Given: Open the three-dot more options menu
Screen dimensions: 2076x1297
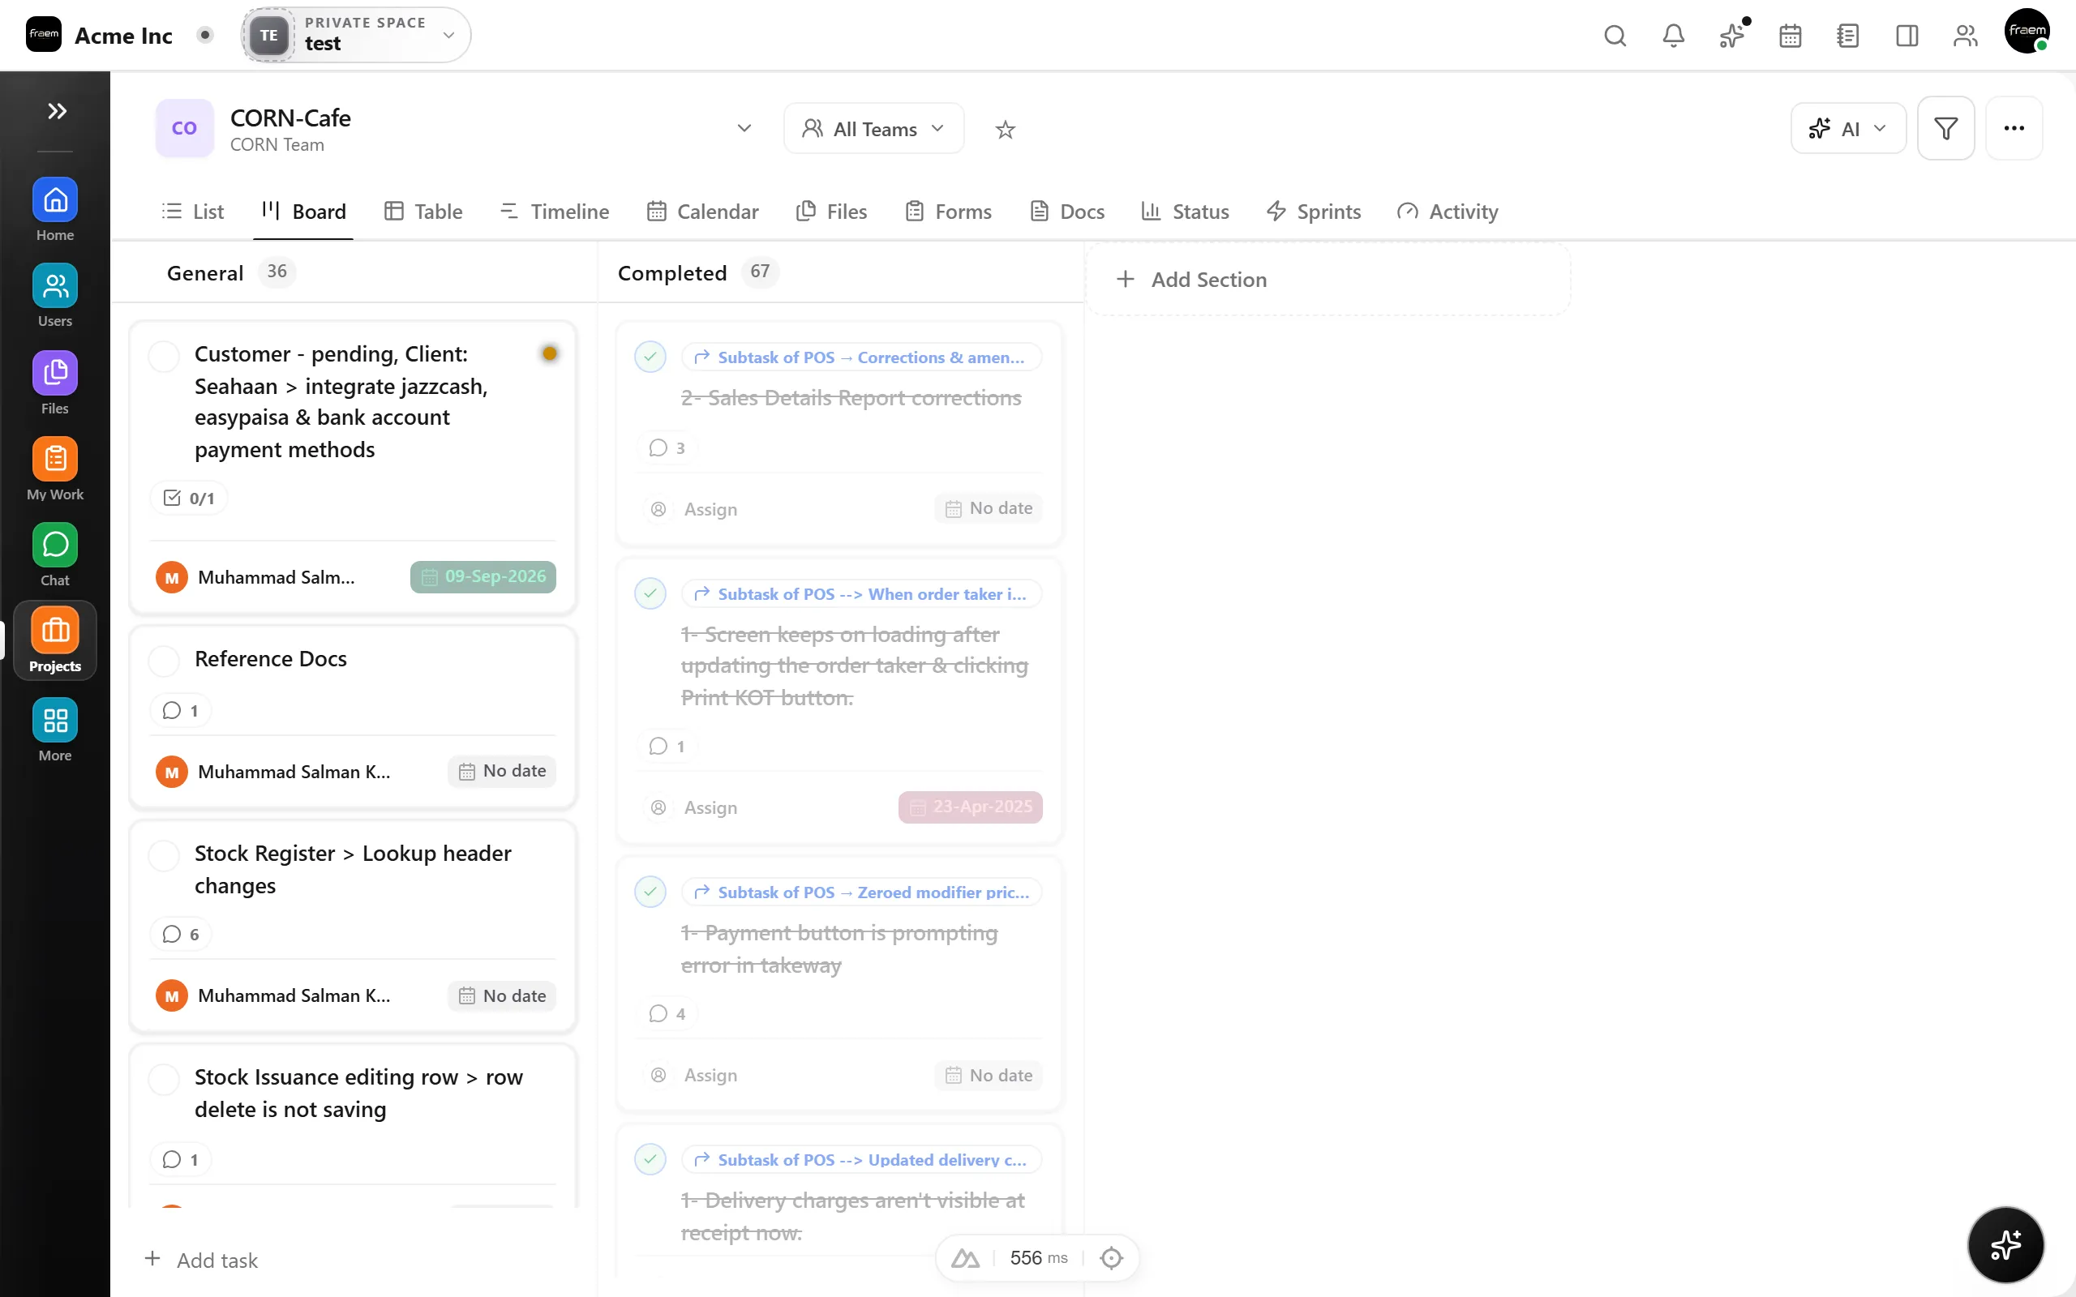Looking at the screenshot, I should pyautogui.click(x=2014, y=129).
